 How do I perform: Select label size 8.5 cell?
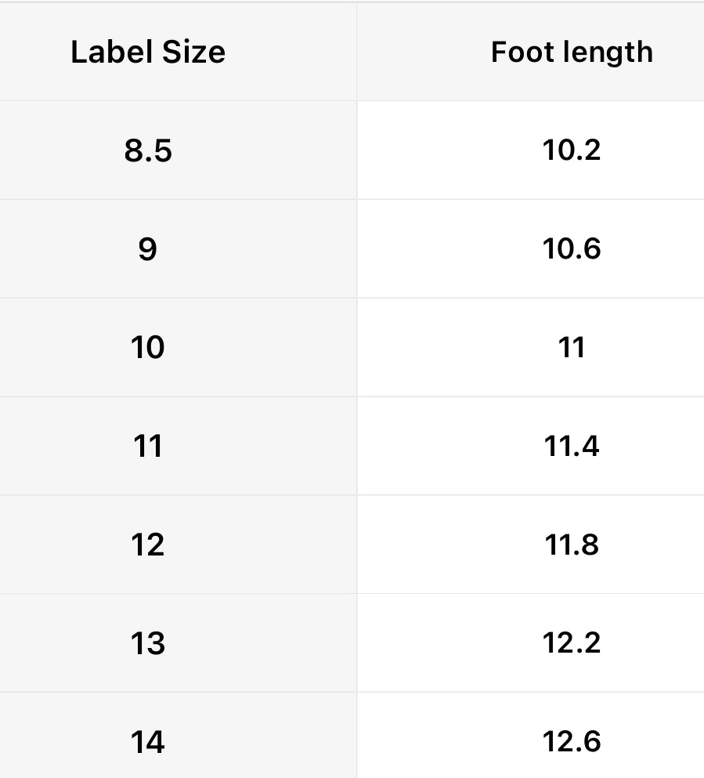coord(148,150)
